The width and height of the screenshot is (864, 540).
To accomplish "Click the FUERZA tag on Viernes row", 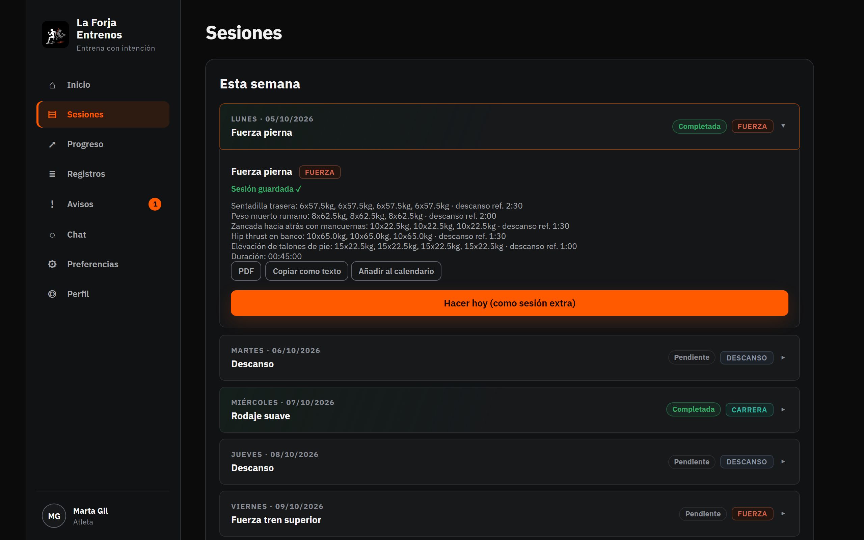I will click(752, 514).
